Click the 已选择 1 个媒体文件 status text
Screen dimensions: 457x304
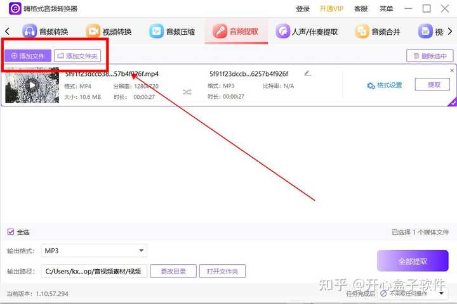click(x=420, y=232)
